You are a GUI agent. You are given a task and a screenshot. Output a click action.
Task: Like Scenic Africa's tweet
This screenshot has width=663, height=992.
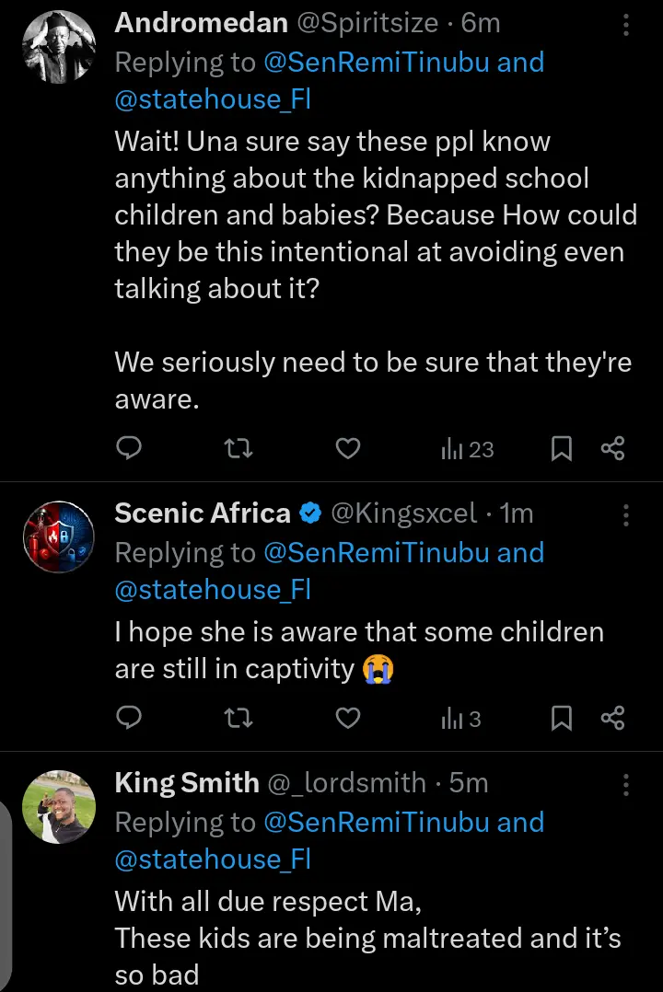(x=348, y=718)
